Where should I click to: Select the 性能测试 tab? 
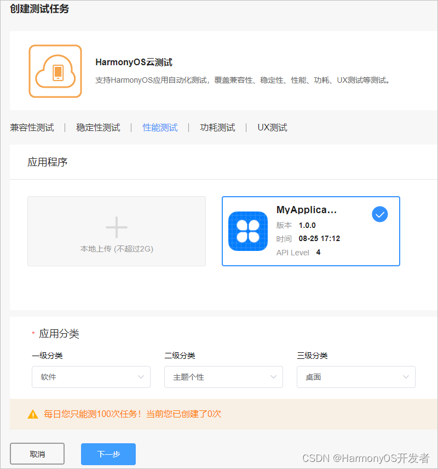(x=160, y=128)
